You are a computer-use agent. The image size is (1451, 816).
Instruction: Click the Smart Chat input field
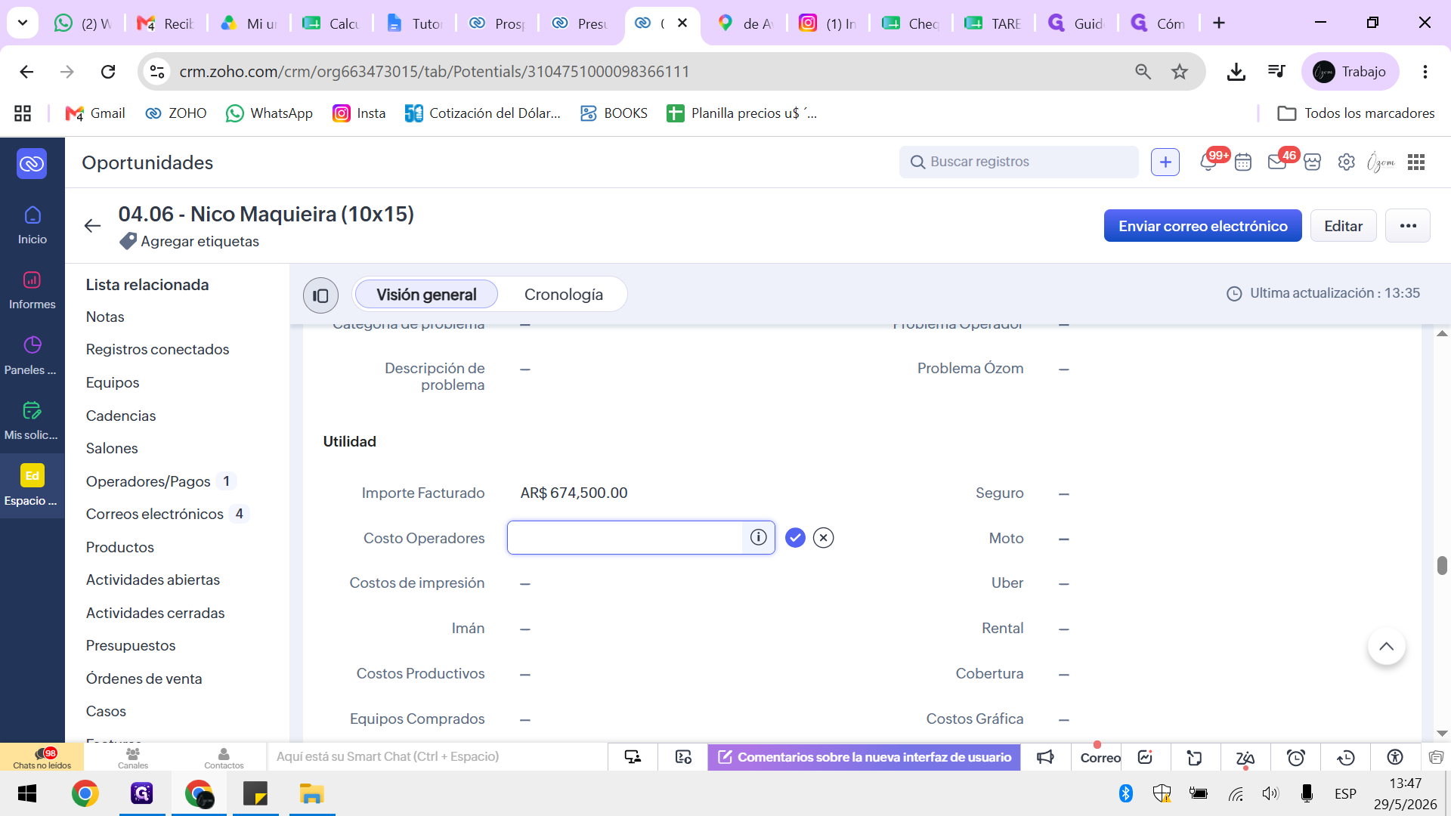coord(437,757)
